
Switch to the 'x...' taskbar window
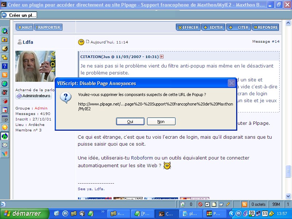click(x=118, y=214)
